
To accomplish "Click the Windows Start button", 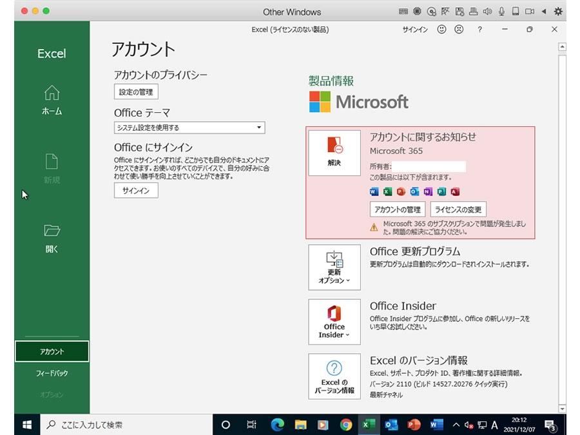I will point(27,425).
